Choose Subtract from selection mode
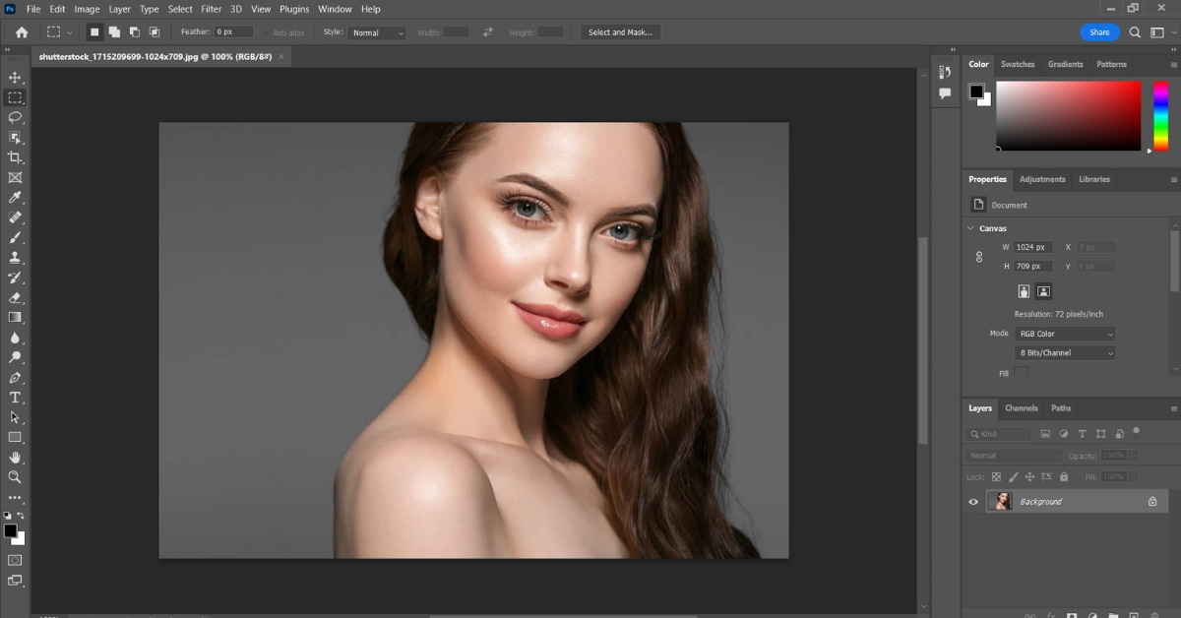Image resolution: width=1181 pixels, height=618 pixels. click(x=134, y=32)
